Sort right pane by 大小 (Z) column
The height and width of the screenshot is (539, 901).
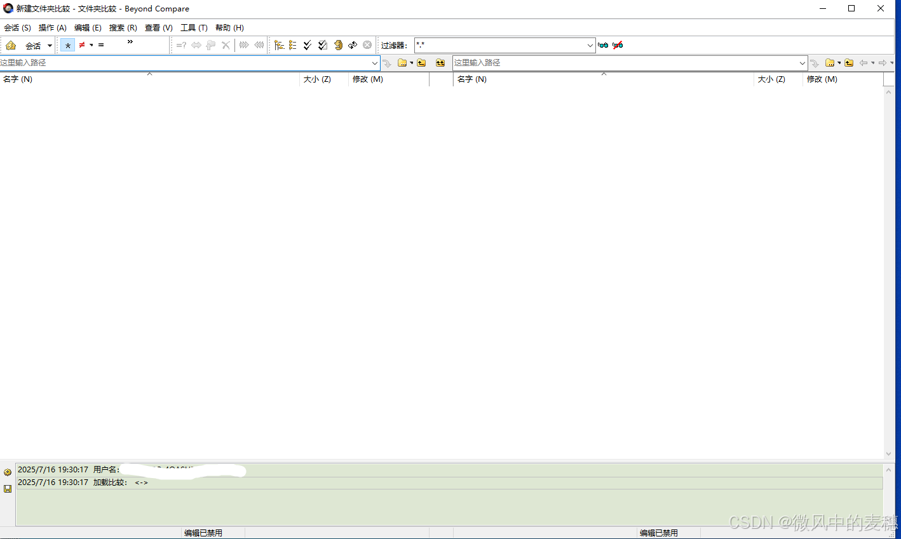pos(778,79)
